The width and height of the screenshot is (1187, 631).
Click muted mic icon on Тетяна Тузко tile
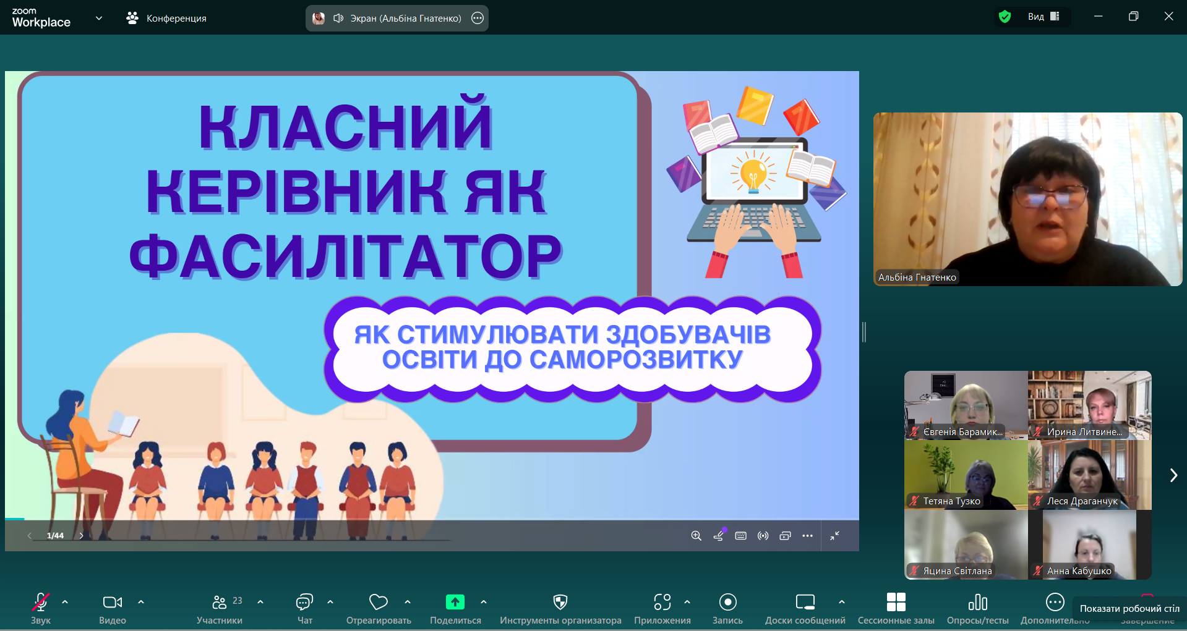pyautogui.click(x=914, y=501)
